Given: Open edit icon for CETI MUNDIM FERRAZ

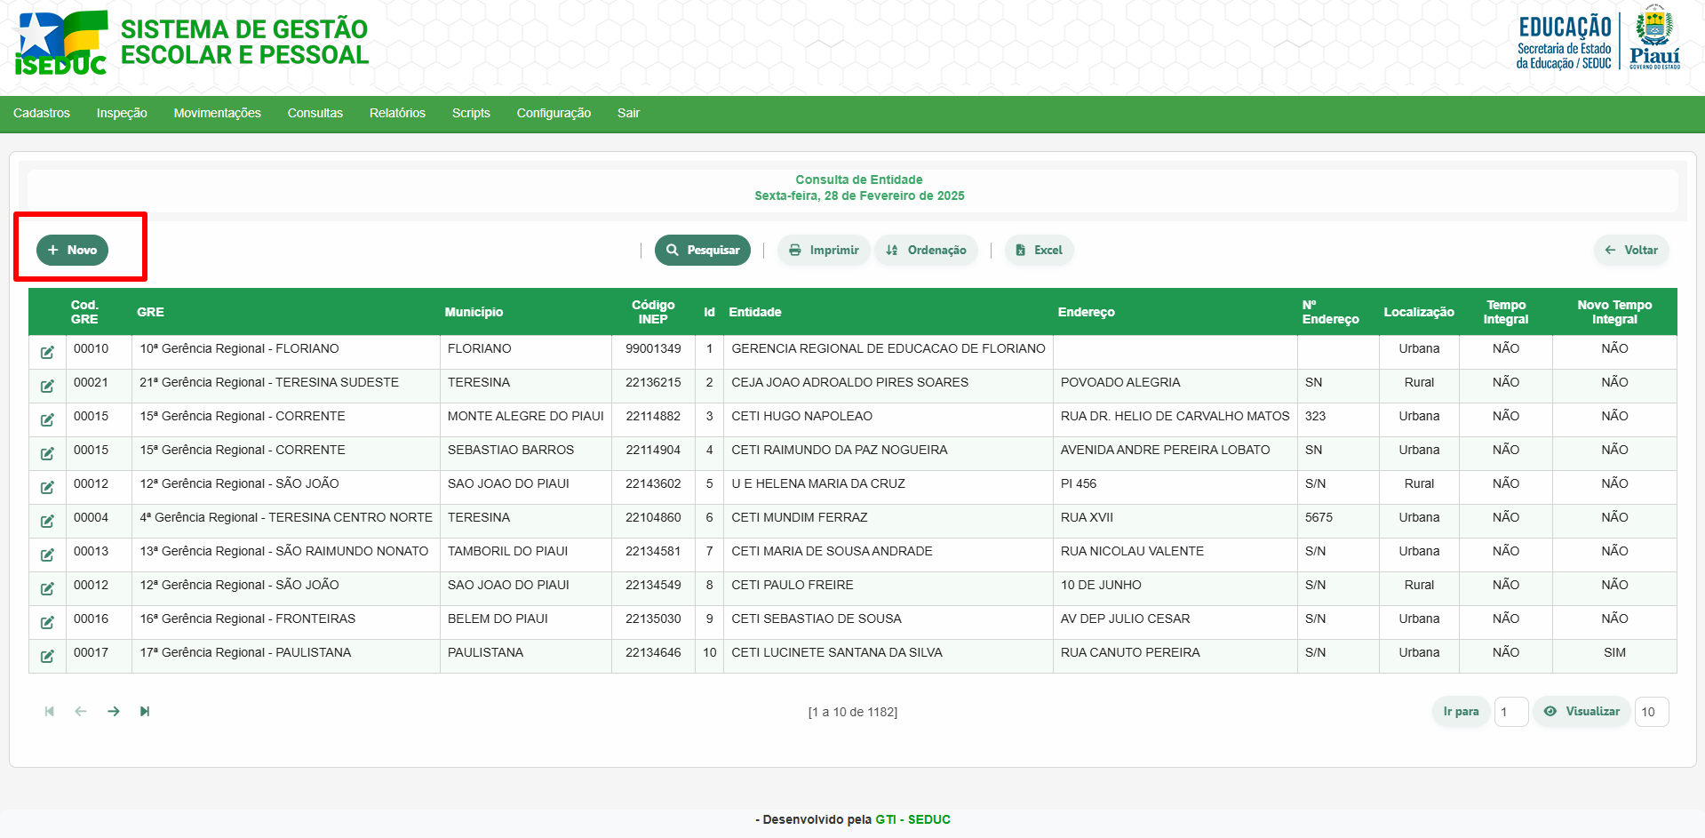Looking at the screenshot, I should coord(47,522).
